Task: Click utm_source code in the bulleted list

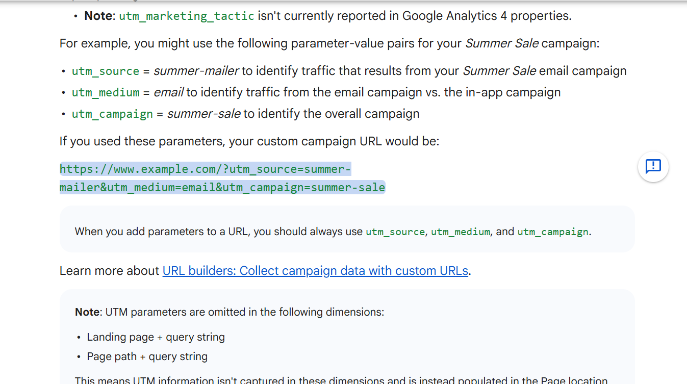Action: point(106,71)
